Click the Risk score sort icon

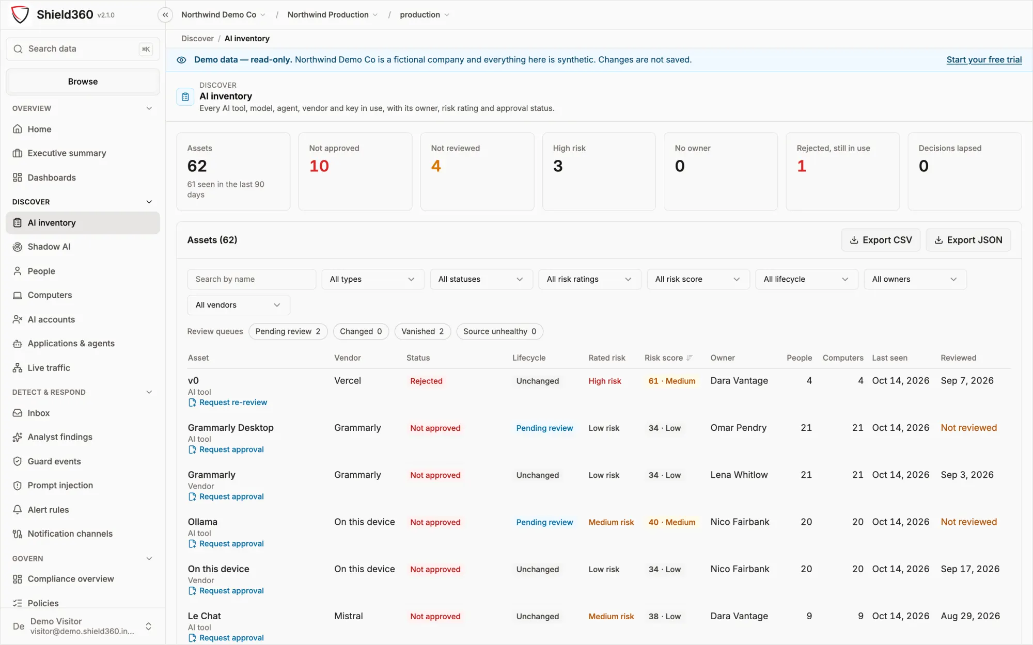click(x=690, y=358)
